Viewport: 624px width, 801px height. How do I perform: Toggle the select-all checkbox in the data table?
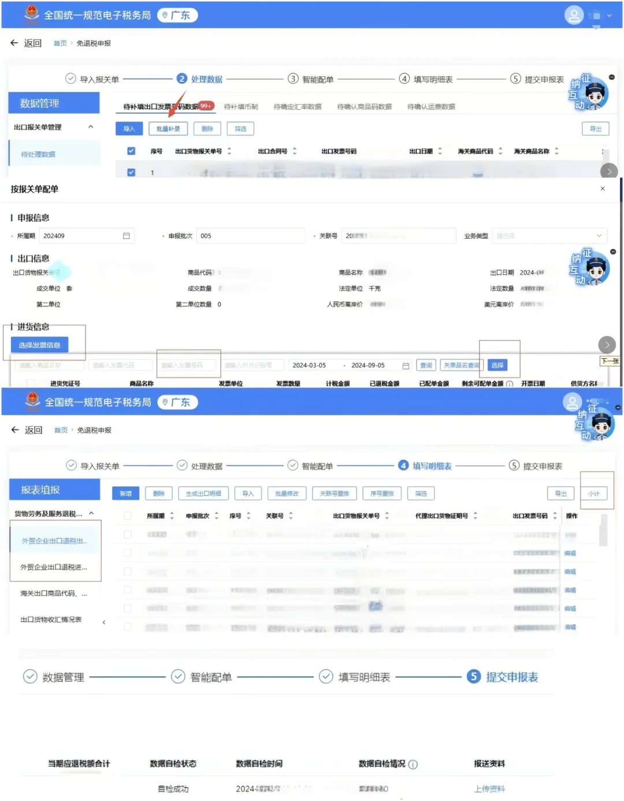click(x=131, y=150)
